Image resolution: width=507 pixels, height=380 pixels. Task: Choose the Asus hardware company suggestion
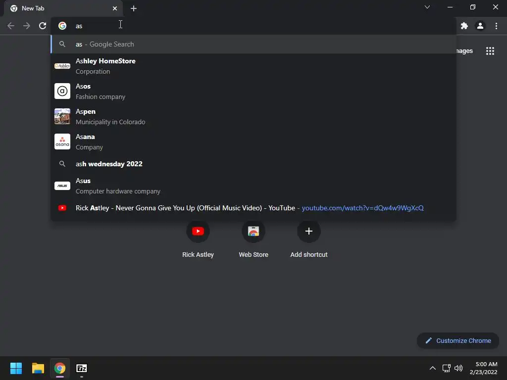pos(253,186)
